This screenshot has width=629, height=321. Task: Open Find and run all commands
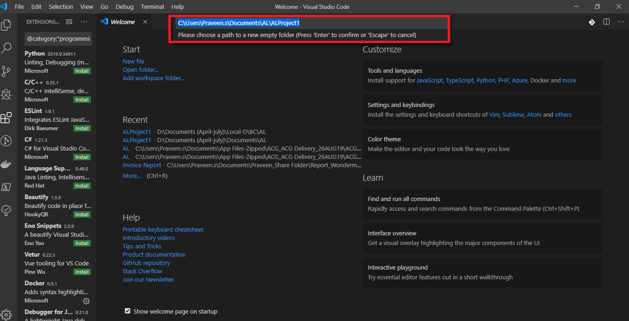[482, 204]
